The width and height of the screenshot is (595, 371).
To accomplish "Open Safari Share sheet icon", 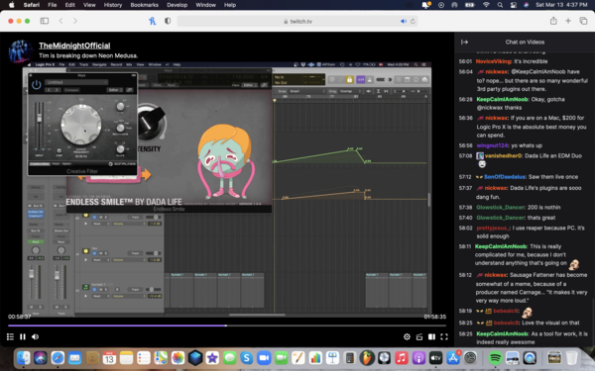I will point(553,21).
